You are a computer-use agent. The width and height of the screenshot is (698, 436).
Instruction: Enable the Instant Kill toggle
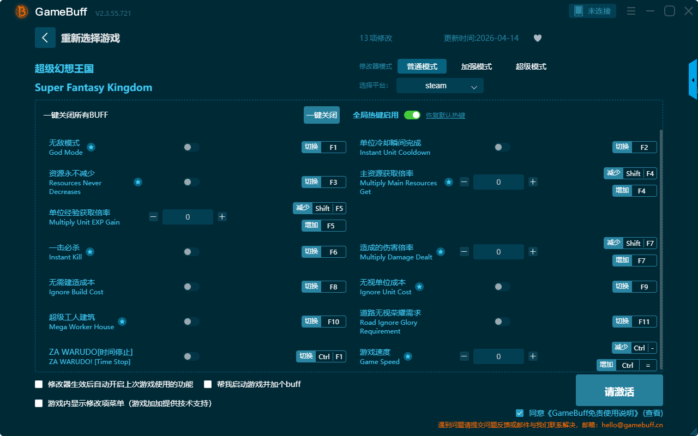(191, 252)
